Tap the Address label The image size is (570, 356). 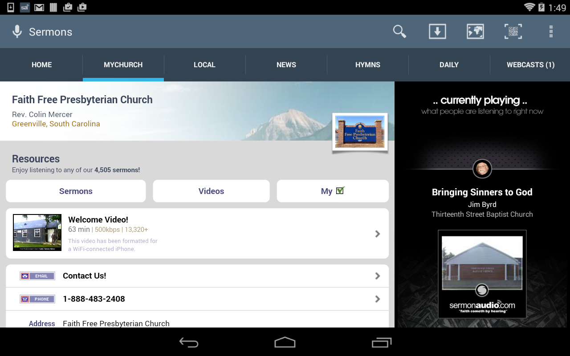42,324
